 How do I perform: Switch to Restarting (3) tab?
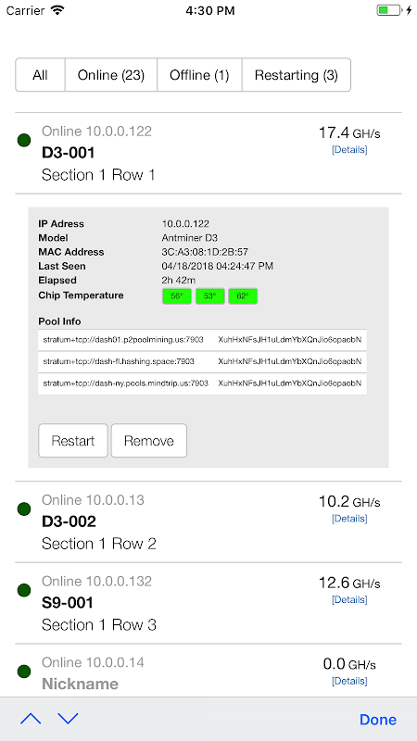click(x=297, y=75)
